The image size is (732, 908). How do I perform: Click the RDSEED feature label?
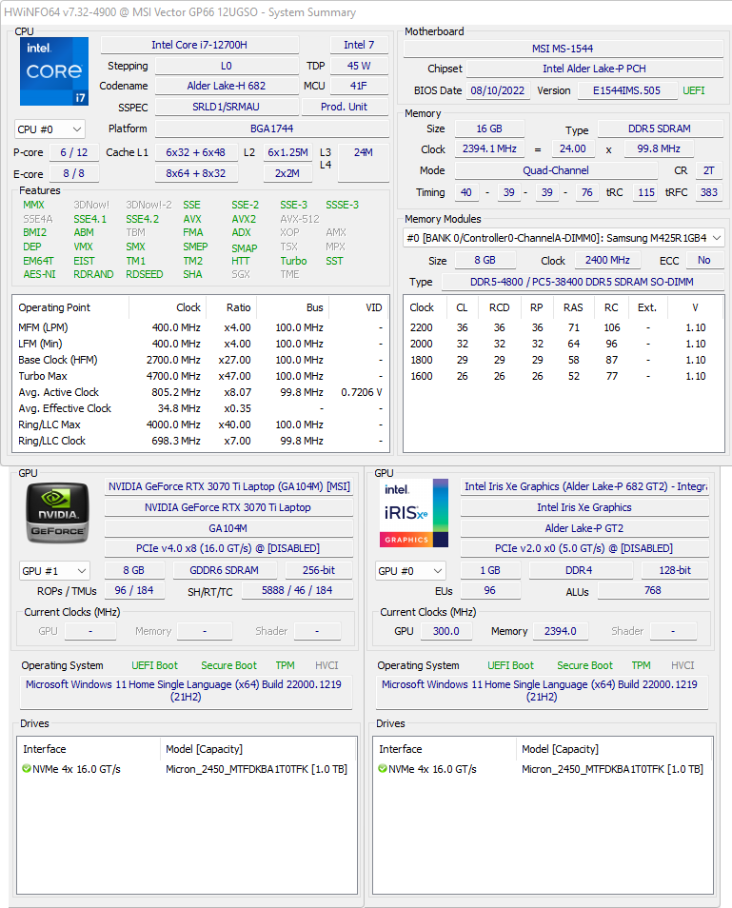click(x=144, y=274)
